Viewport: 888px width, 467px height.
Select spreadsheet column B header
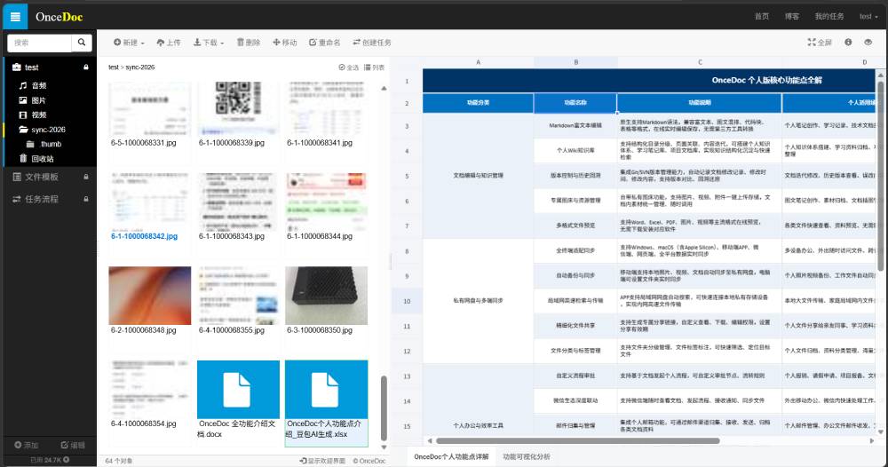(x=575, y=62)
